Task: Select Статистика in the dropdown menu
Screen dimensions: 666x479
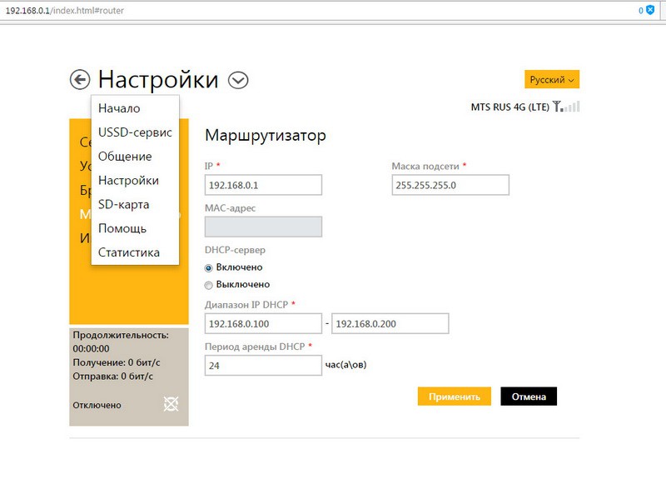Action: tap(129, 252)
